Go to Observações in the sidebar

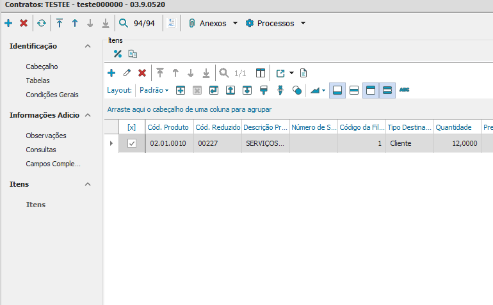click(x=46, y=136)
